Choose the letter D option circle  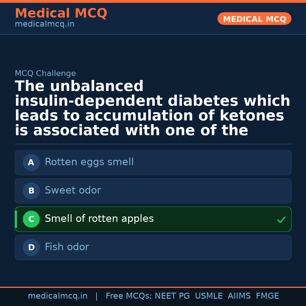point(31,248)
